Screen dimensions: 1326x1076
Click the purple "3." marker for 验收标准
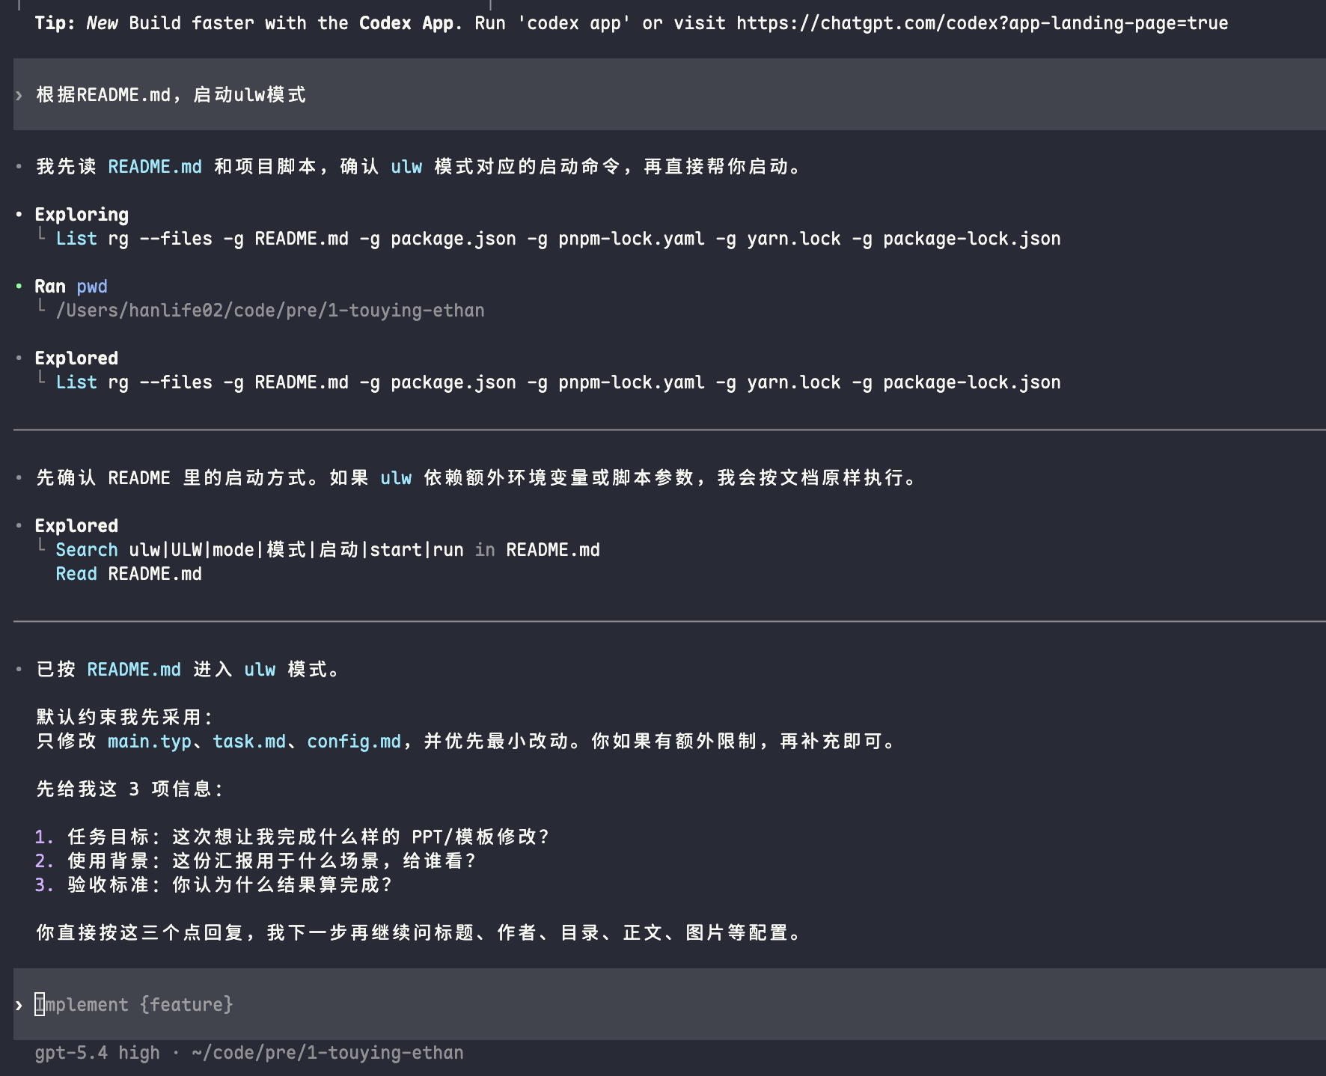pyautogui.click(x=44, y=884)
